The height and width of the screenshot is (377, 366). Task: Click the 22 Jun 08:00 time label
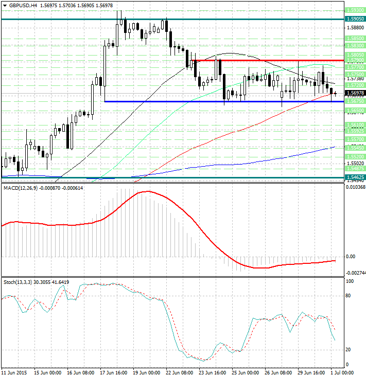pos(179,373)
